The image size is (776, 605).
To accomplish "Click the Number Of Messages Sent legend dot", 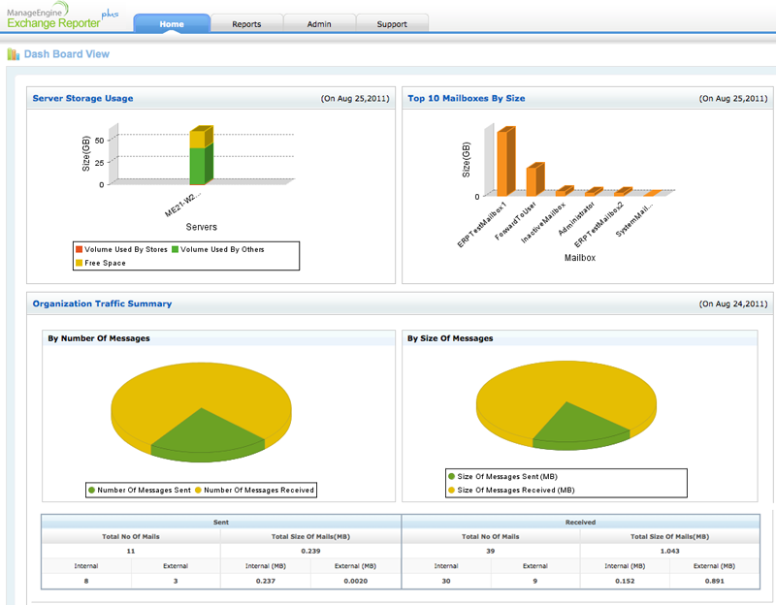I will click(x=91, y=490).
